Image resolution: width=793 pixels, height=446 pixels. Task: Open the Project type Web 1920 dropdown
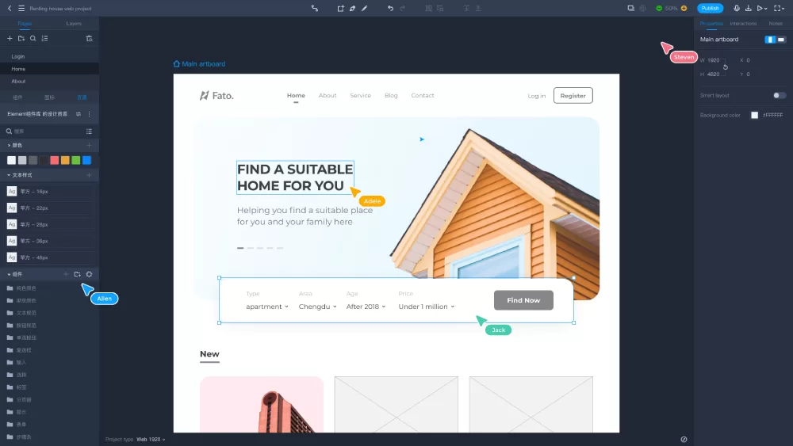point(151,439)
